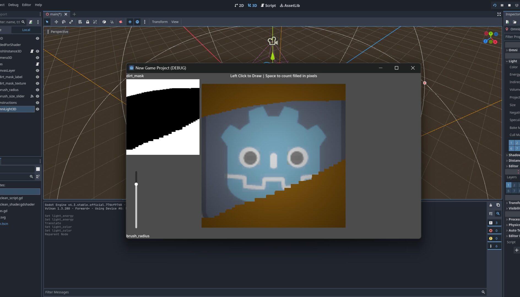Stop the running project
Image resolution: width=520 pixels, height=297 pixels.
(x=510, y=5)
